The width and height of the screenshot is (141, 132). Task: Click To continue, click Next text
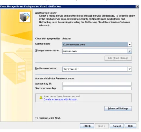pos(48,118)
